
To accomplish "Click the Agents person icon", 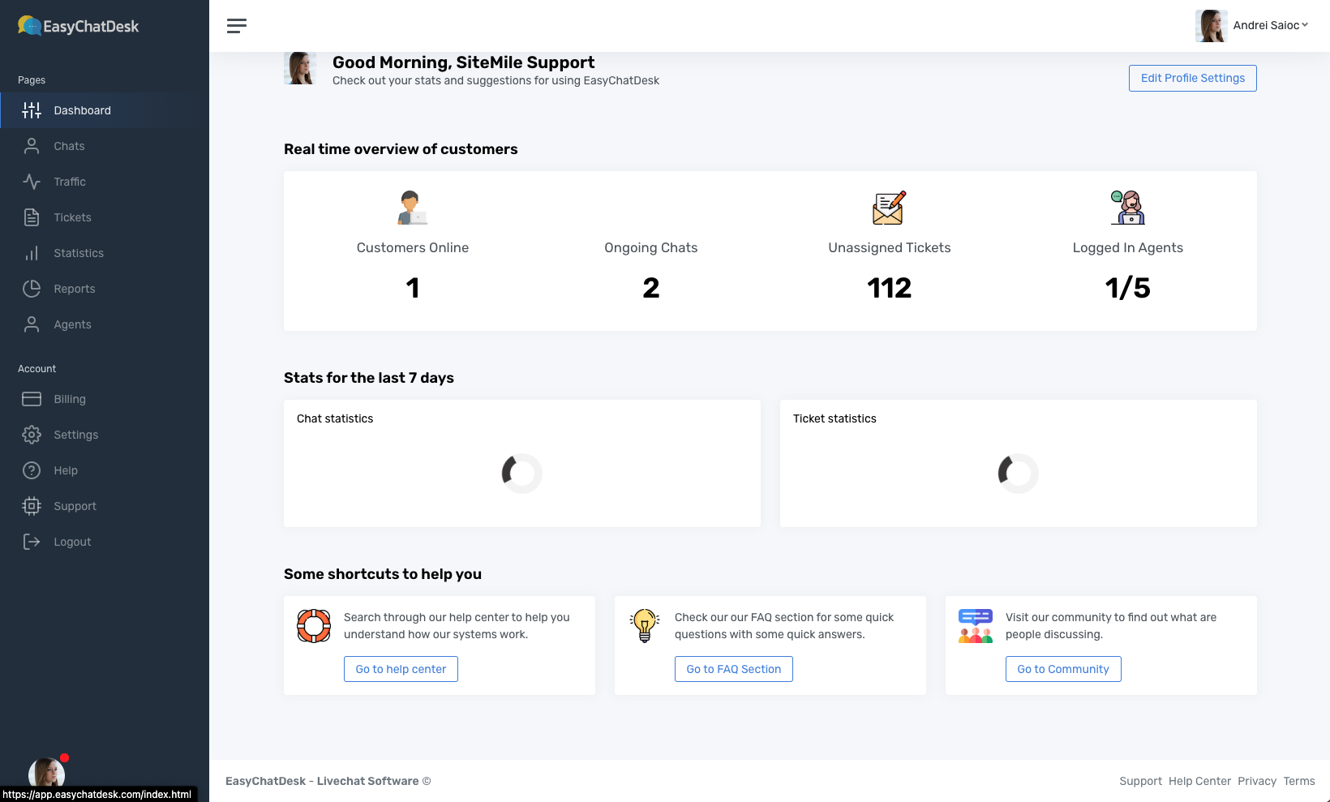I will click(32, 324).
